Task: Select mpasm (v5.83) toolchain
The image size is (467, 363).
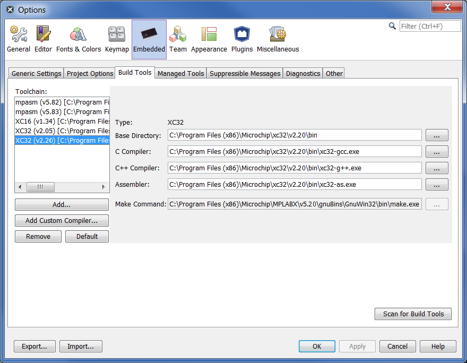Action: tap(62, 111)
